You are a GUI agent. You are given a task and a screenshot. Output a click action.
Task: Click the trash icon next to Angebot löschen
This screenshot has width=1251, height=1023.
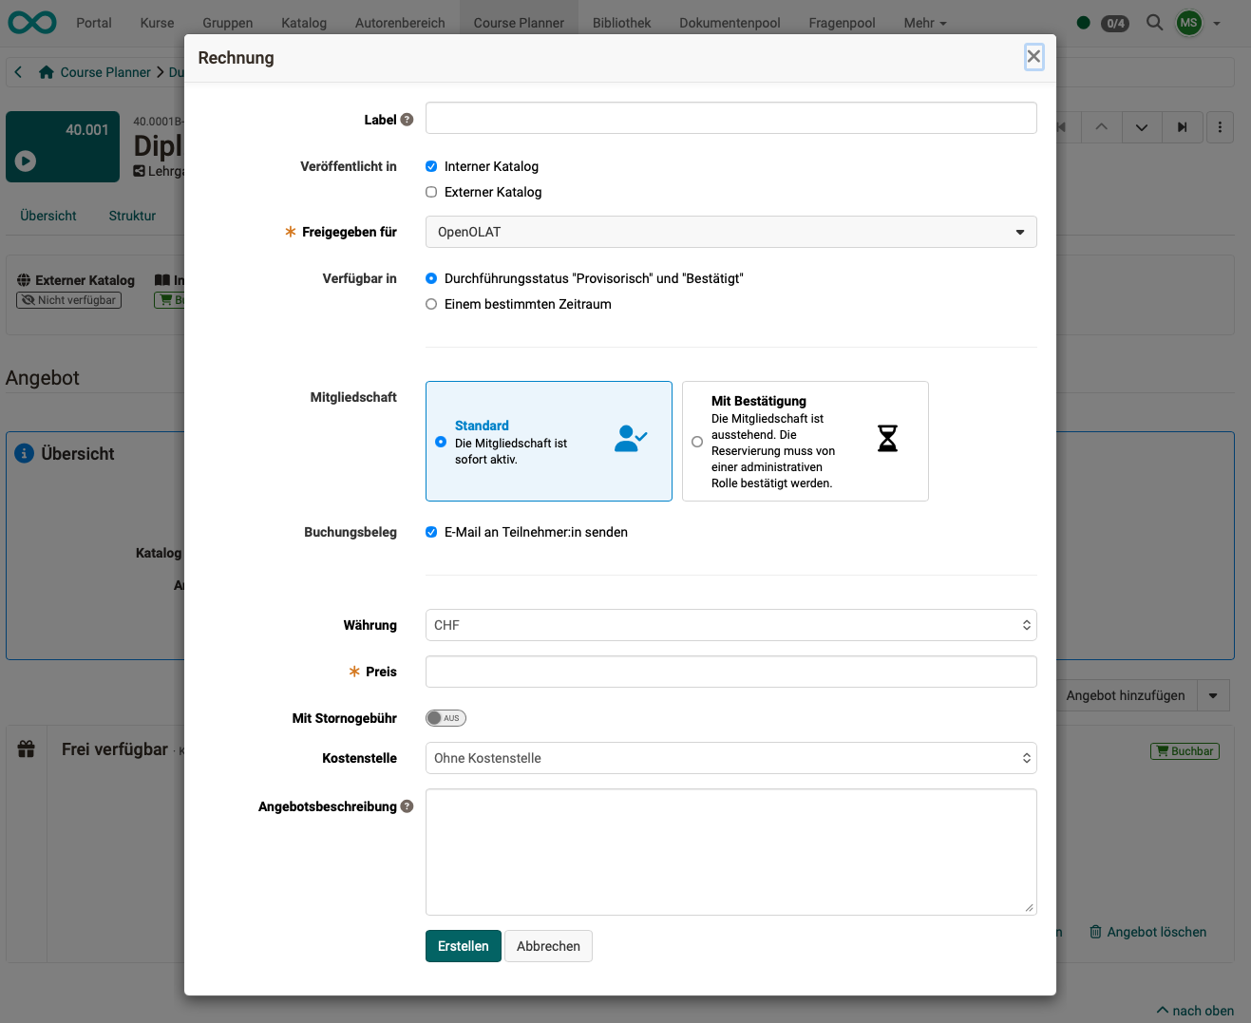pos(1094,932)
